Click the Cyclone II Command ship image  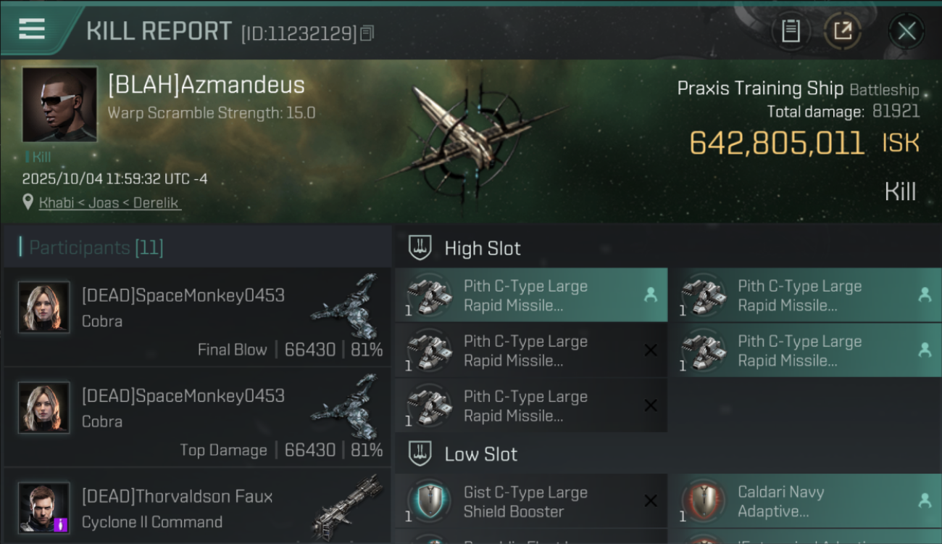[x=347, y=507]
